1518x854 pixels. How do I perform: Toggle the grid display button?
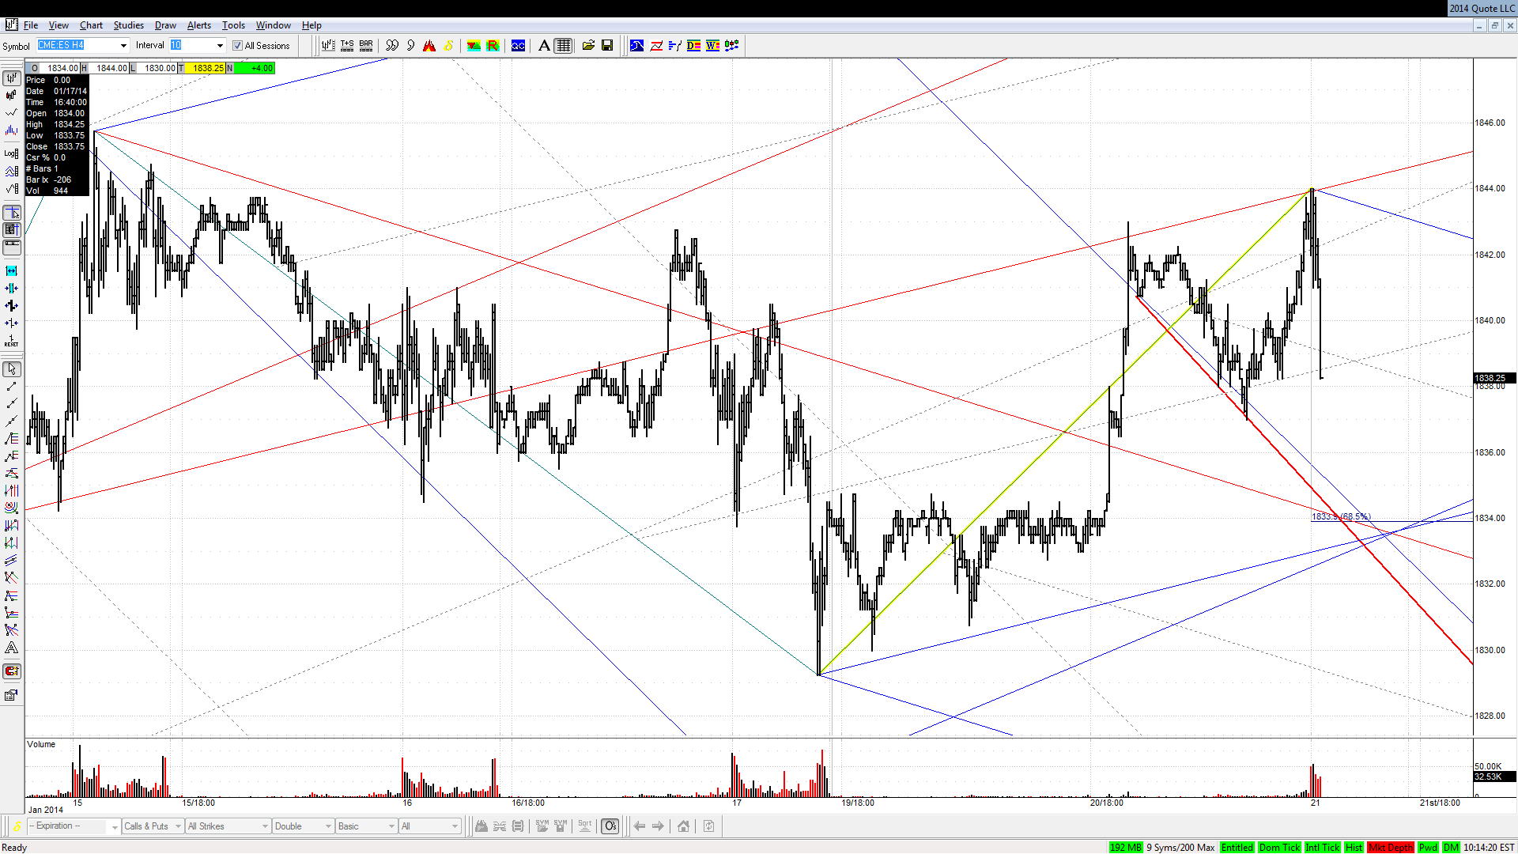pyautogui.click(x=563, y=46)
